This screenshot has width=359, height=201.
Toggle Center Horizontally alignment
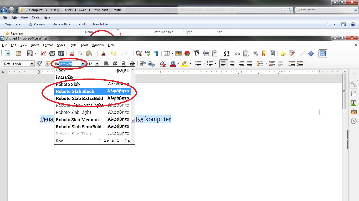(x=232, y=64)
